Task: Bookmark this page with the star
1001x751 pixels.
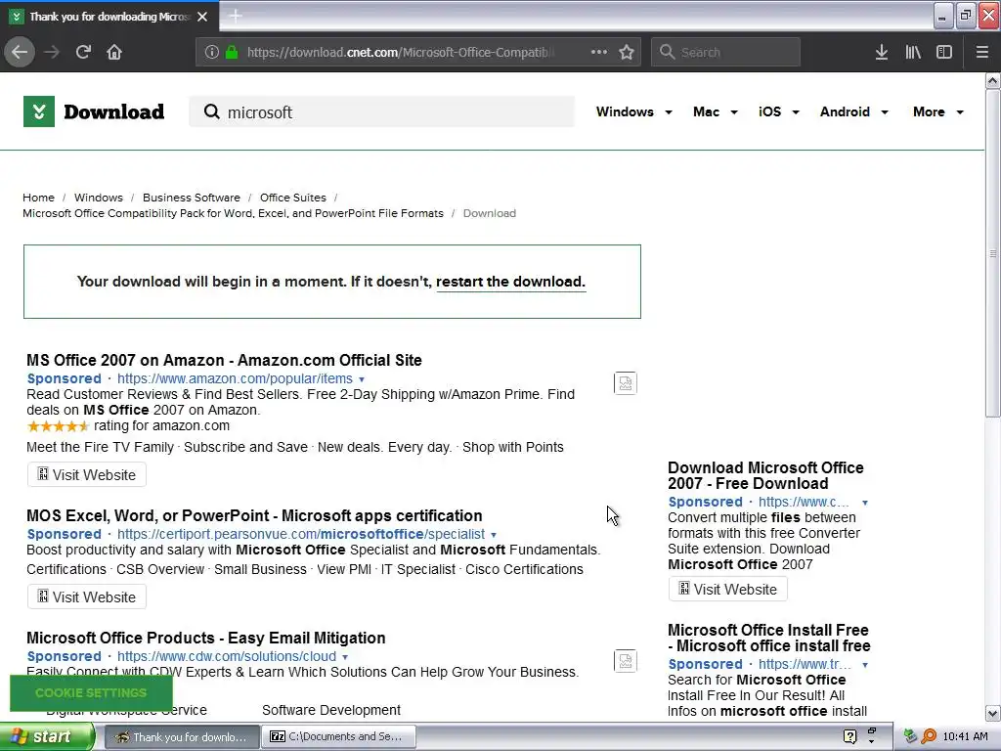Action: 627,52
